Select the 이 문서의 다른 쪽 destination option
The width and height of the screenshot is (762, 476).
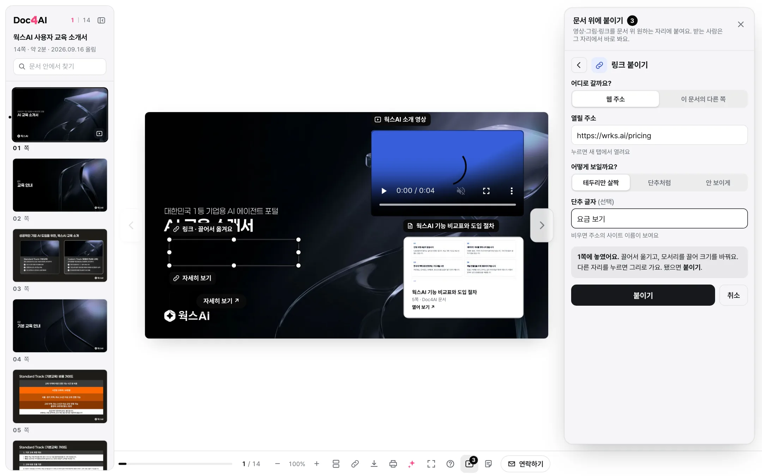point(703,99)
